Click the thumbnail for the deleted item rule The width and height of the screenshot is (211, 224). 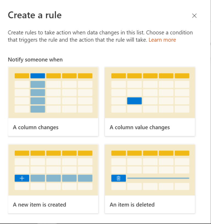click(x=150, y=170)
